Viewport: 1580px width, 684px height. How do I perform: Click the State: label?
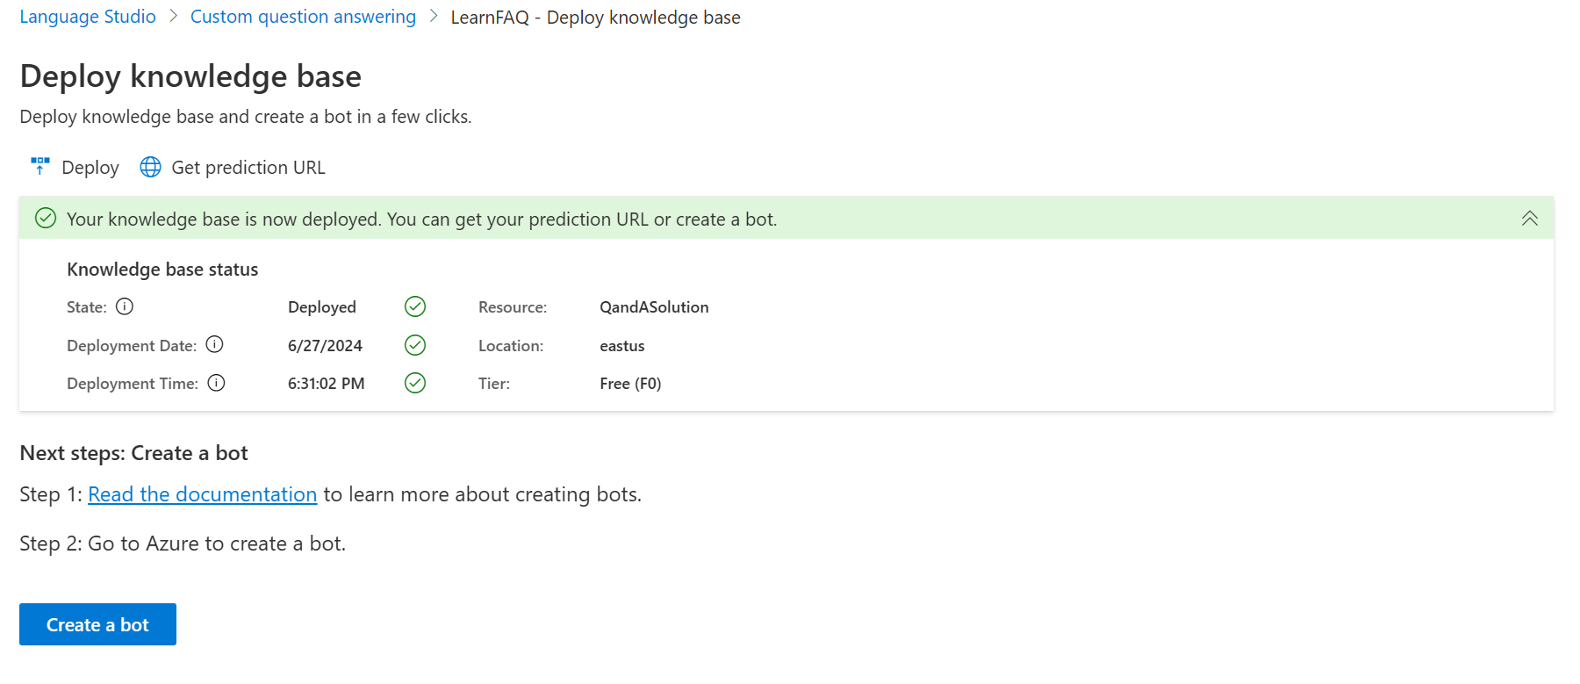click(x=87, y=307)
